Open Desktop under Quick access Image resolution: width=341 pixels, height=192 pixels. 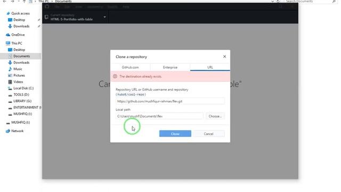click(x=19, y=20)
